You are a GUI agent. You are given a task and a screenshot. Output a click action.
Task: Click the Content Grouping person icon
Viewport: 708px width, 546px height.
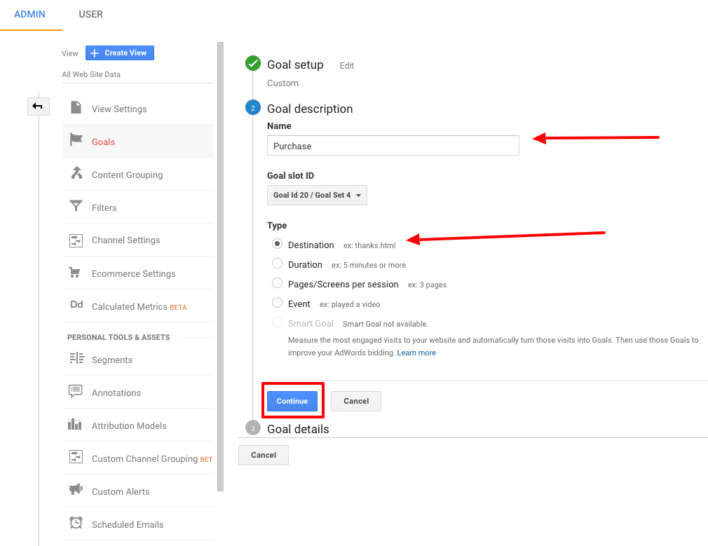[x=76, y=172]
